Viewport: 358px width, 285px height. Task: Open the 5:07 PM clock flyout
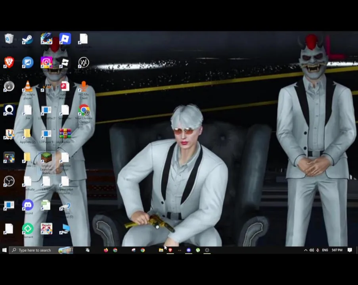pos(337,250)
